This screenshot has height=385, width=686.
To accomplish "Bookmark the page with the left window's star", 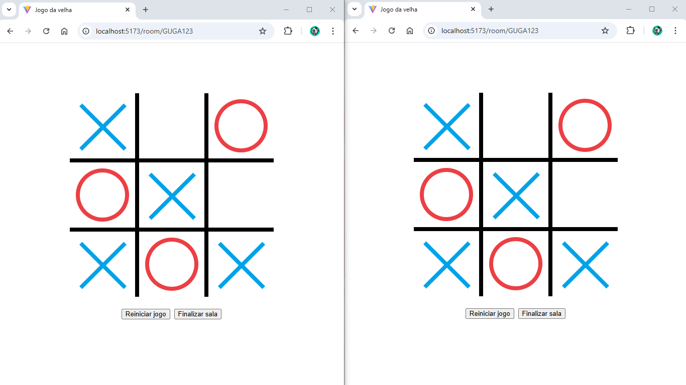I will (x=263, y=31).
